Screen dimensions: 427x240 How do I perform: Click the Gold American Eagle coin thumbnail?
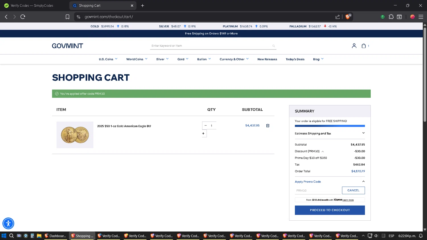point(75,135)
